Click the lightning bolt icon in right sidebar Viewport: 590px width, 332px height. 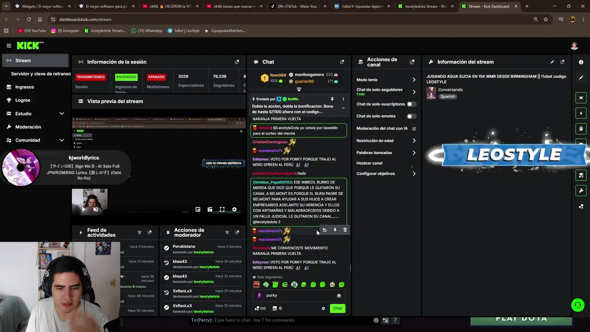point(581,113)
